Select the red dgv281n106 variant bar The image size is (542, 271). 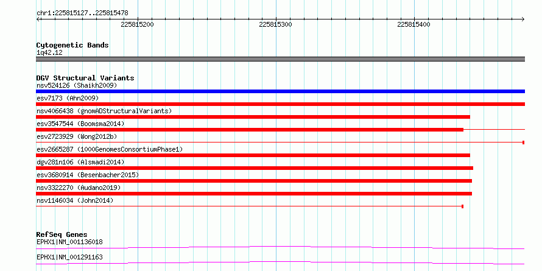[x=255, y=168]
